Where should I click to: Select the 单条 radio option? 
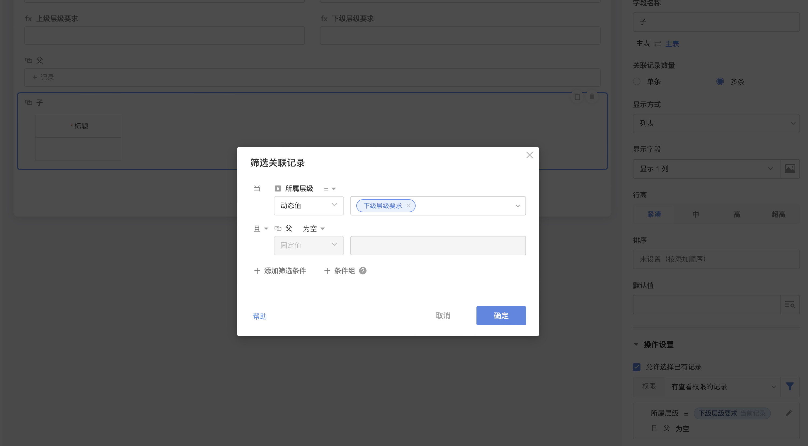click(637, 81)
